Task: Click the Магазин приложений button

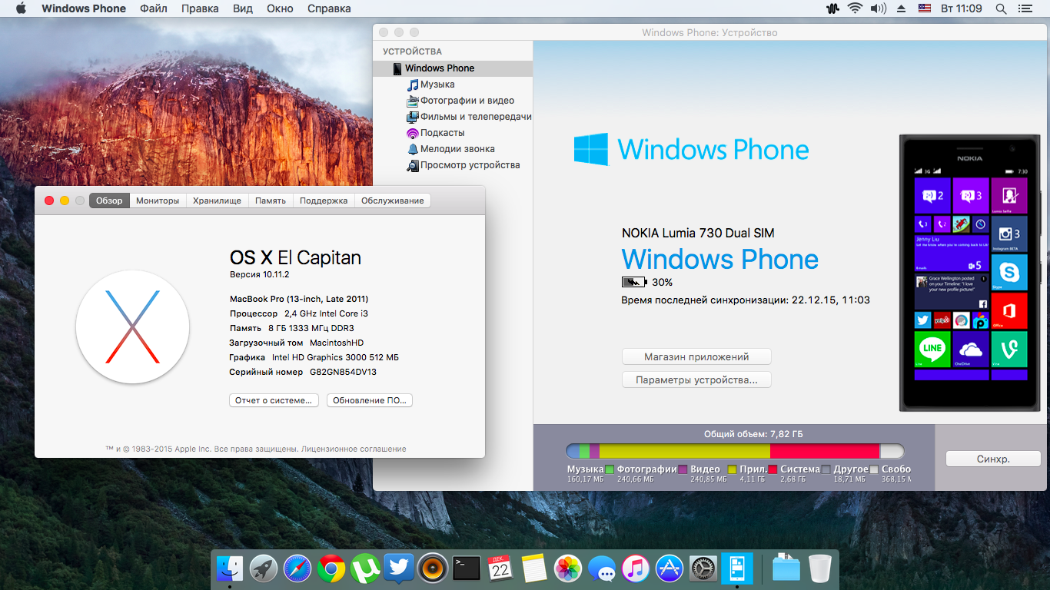Action: pos(696,356)
